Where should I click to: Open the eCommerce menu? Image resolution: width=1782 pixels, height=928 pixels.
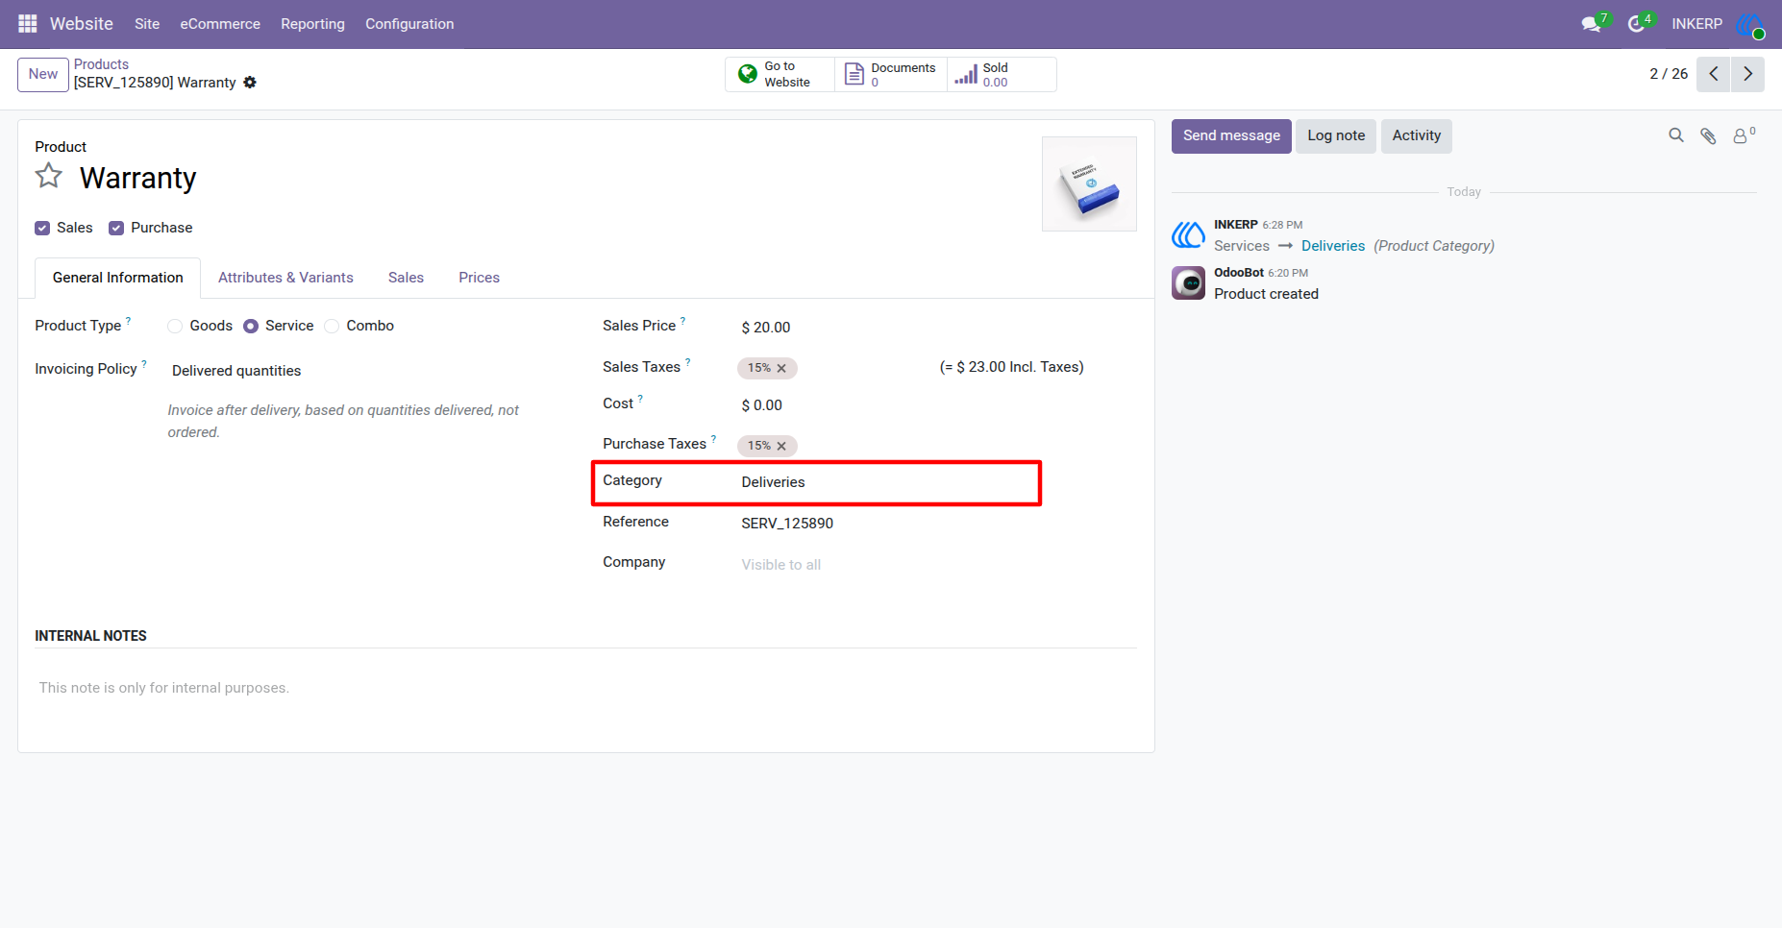(220, 24)
